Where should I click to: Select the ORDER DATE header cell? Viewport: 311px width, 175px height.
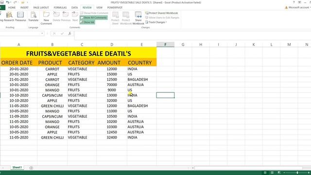click(x=18, y=62)
